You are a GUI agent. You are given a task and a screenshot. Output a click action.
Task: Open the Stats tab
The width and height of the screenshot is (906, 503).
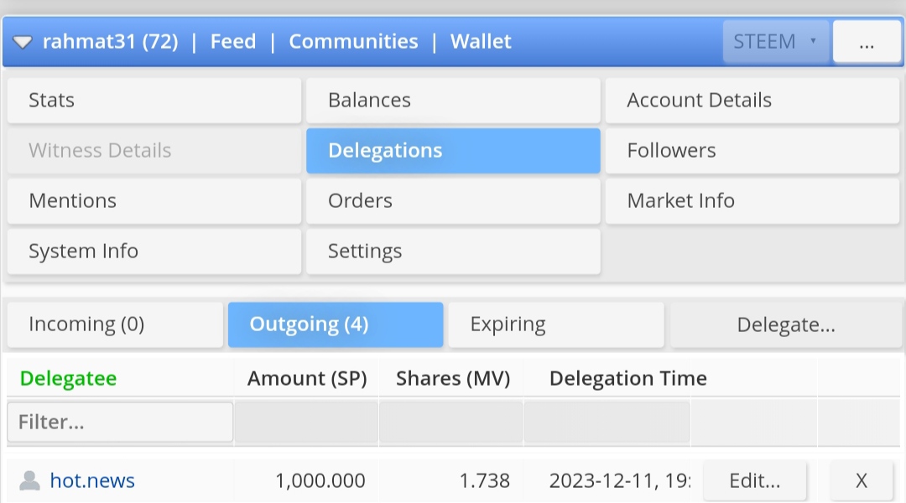click(x=154, y=101)
